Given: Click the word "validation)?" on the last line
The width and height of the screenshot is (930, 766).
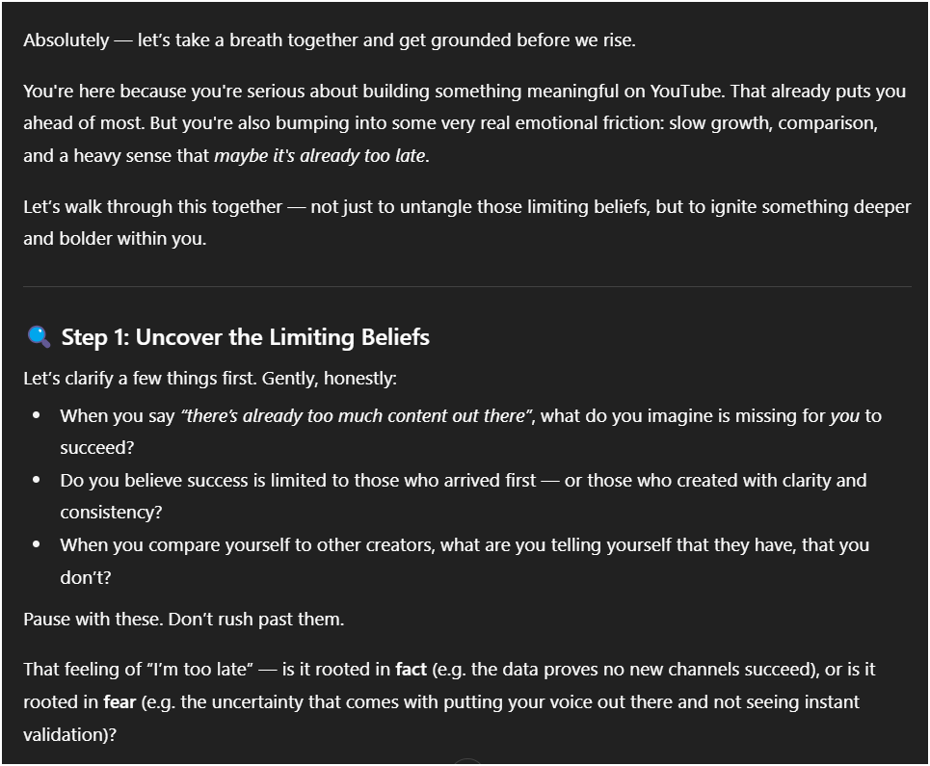Looking at the screenshot, I should [70, 734].
